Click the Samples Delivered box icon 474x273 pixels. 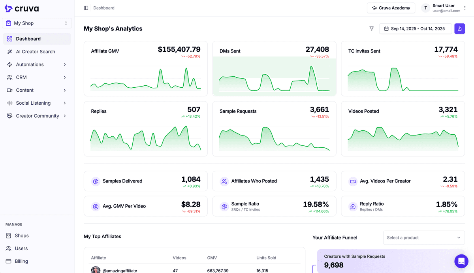[x=96, y=181]
